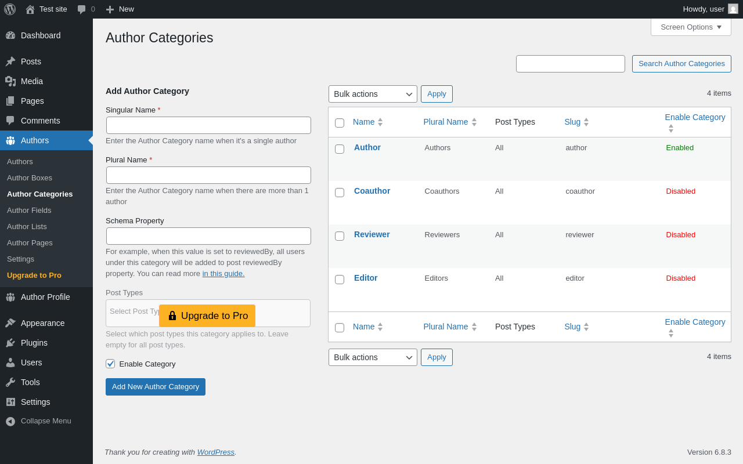
Task: Select the Coauthor row checkbox
Action: 340,193
